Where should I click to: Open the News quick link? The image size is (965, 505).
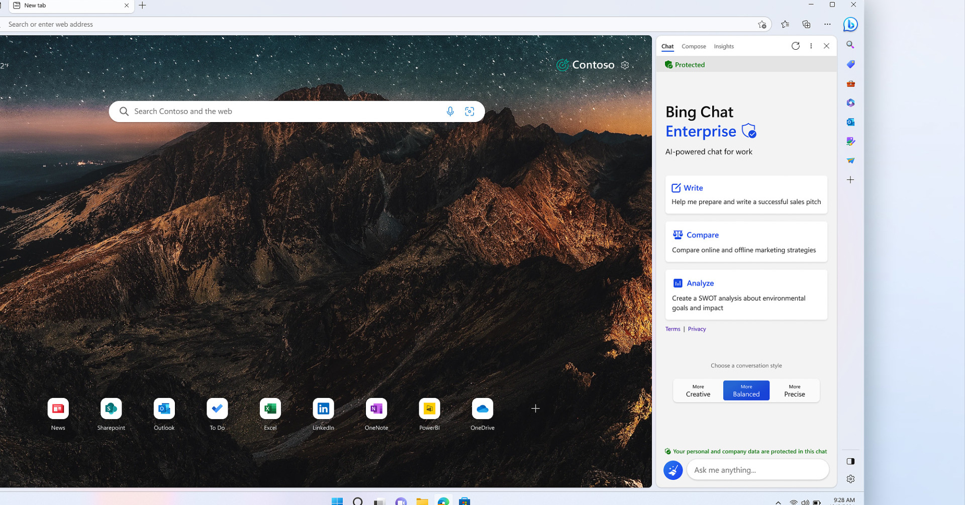coord(58,415)
